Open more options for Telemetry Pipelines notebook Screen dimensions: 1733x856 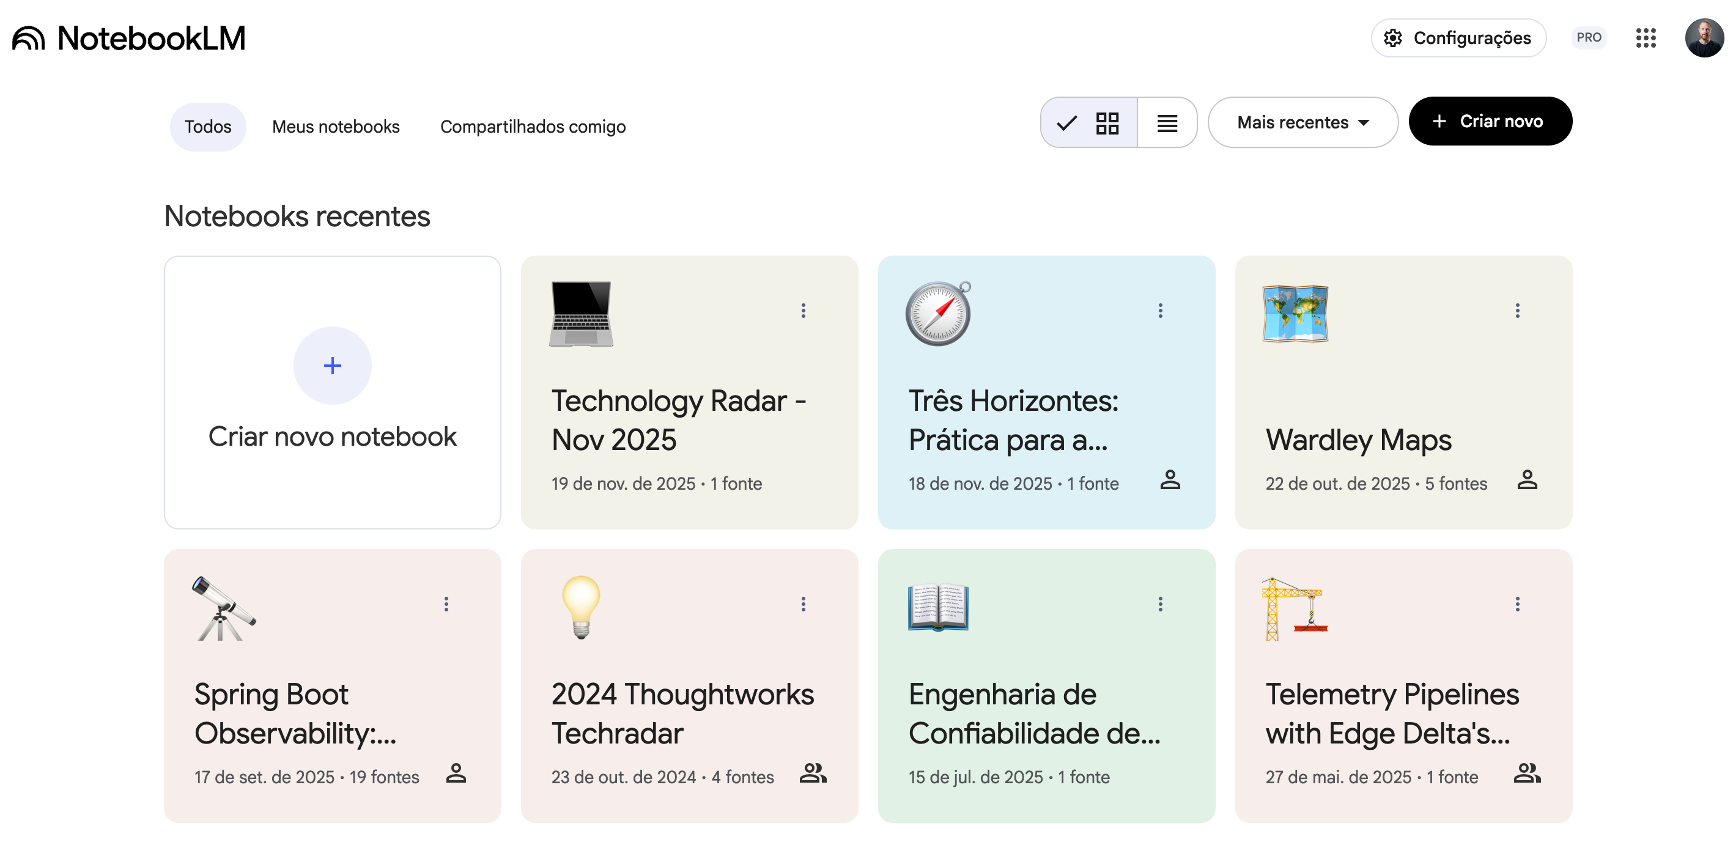point(1517,604)
